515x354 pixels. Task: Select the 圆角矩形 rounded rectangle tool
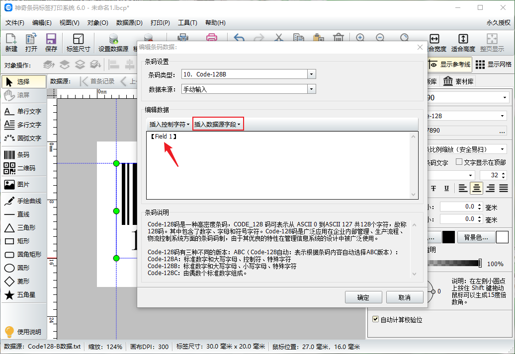pos(24,255)
